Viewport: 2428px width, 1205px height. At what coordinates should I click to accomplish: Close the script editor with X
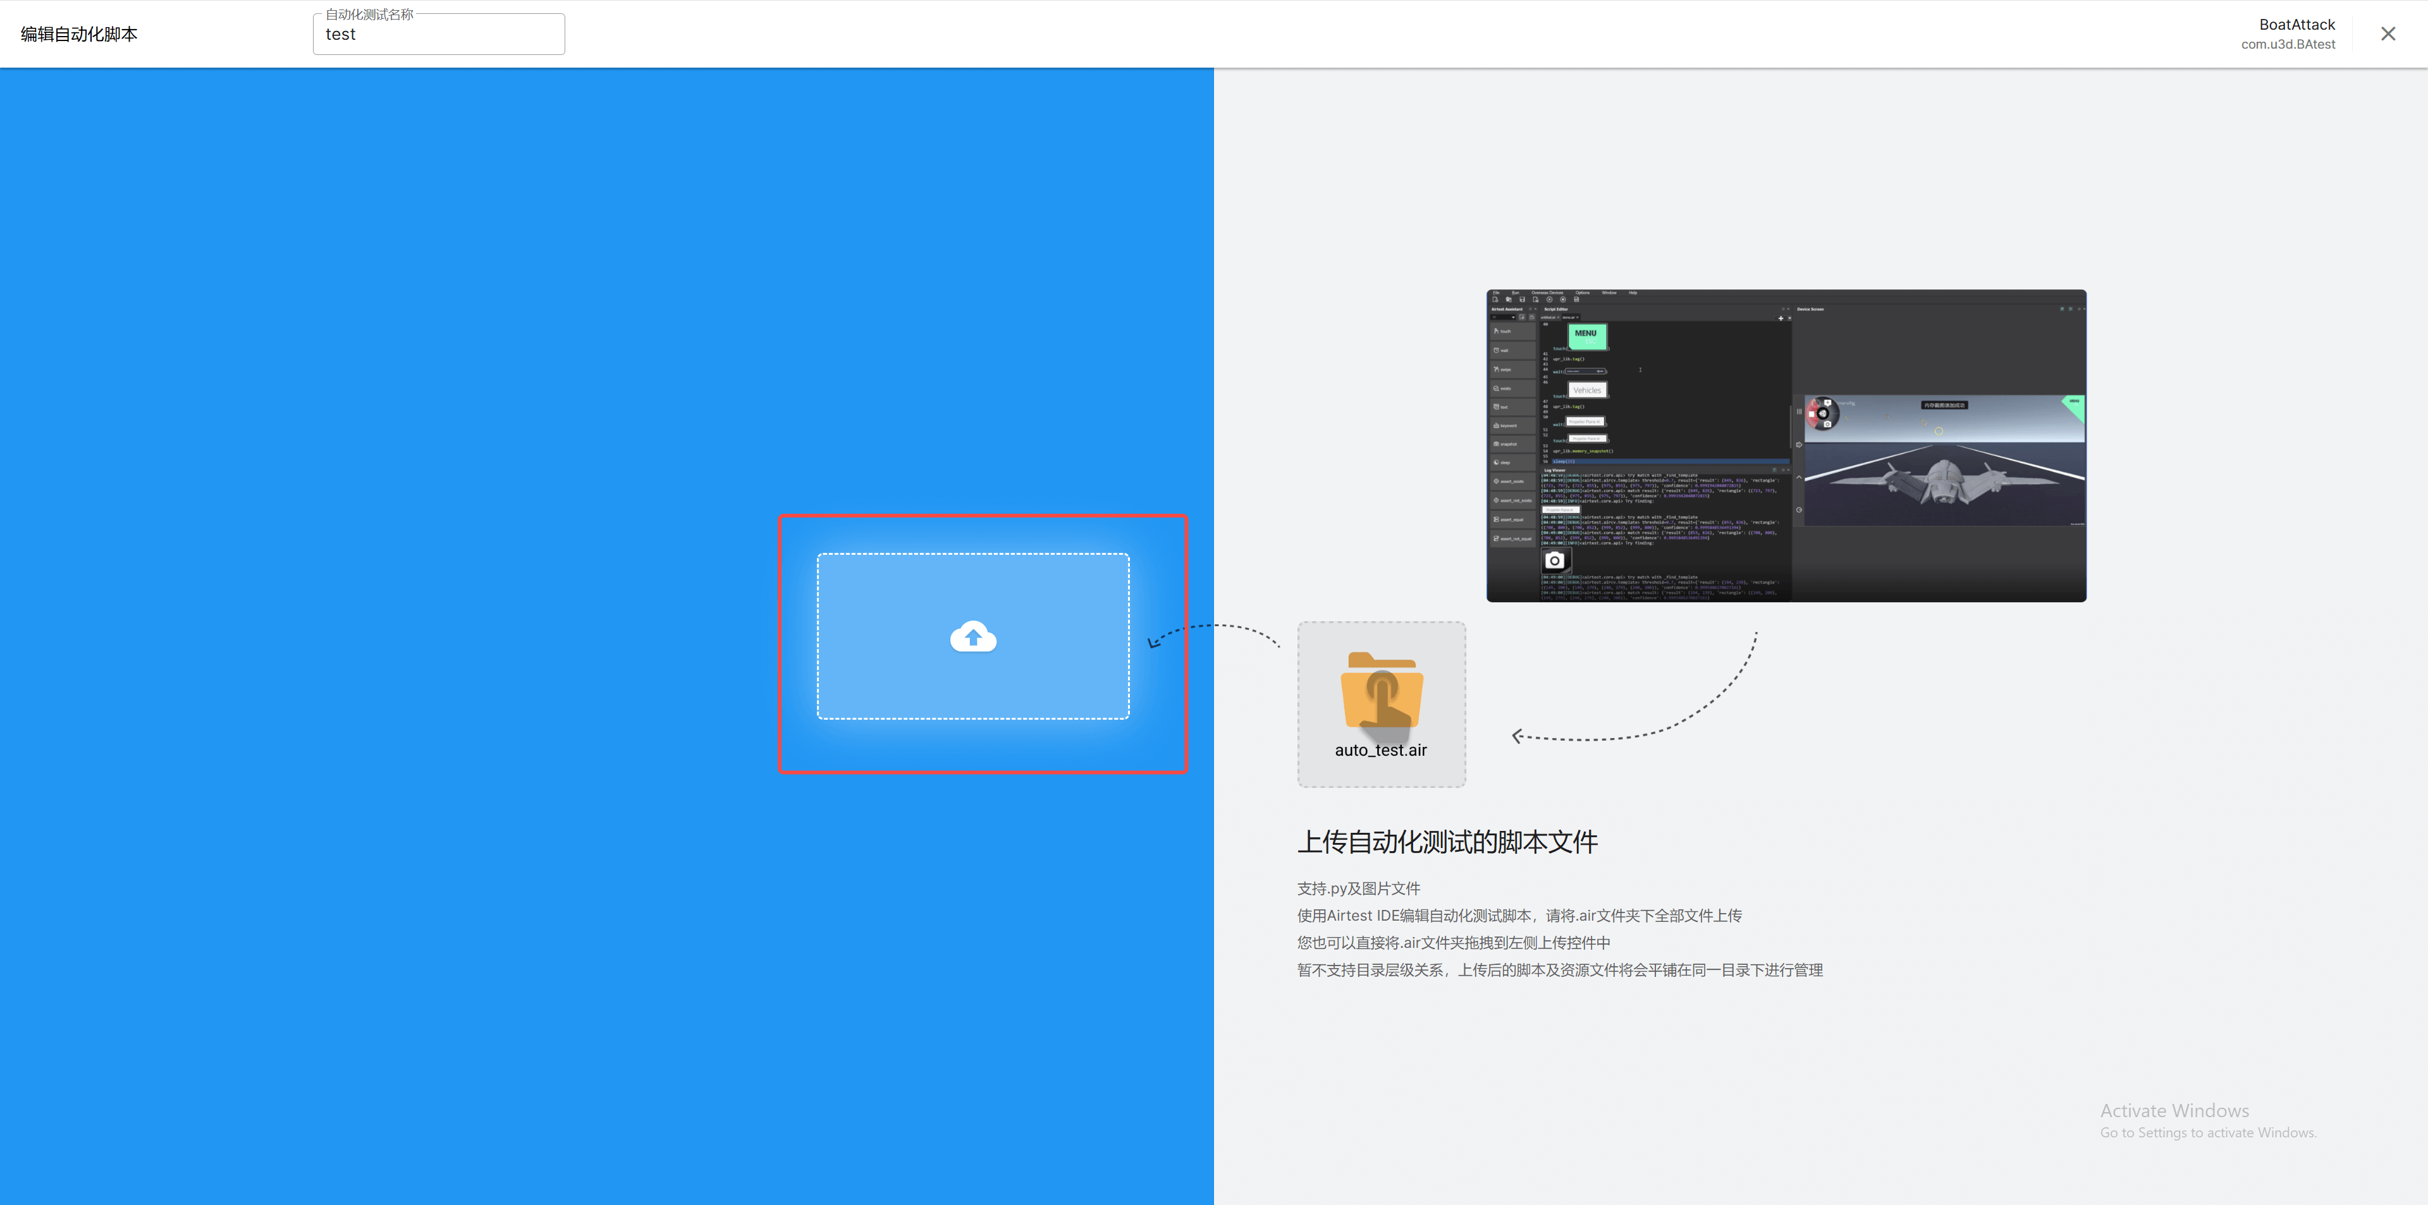click(2388, 34)
